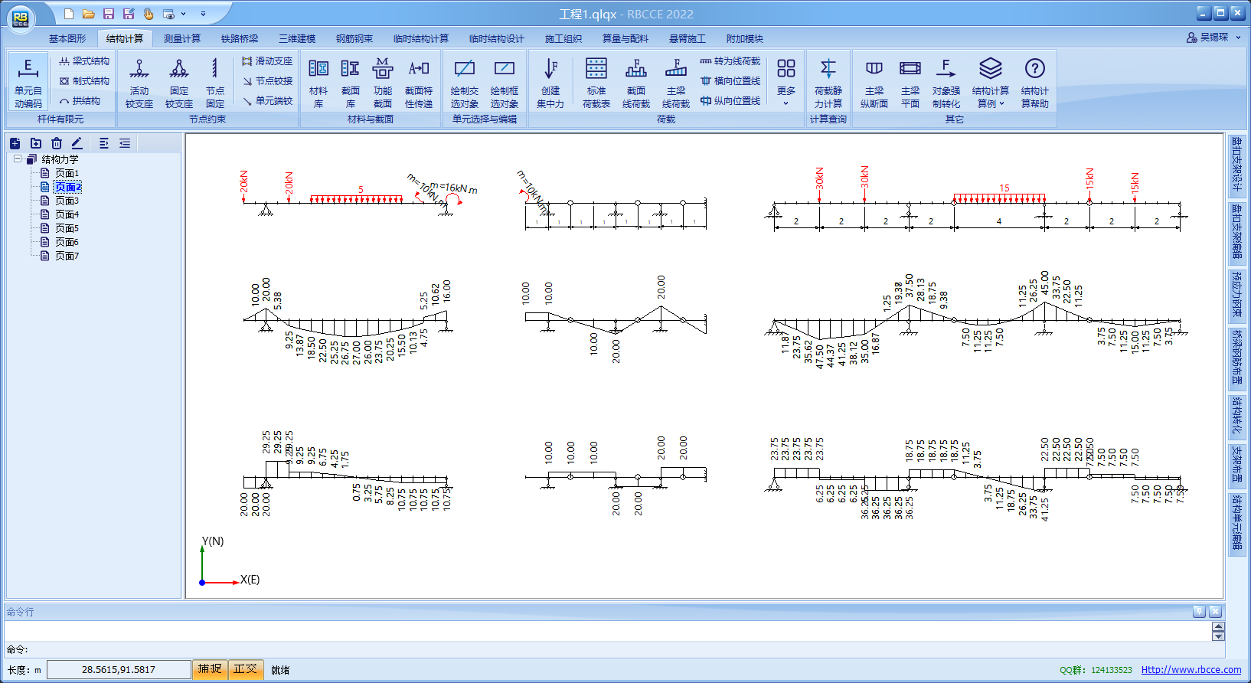This screenshot has height=683, width=1251.
Task: Select the 固定铰支座 support tool
Action: (178, 83)
